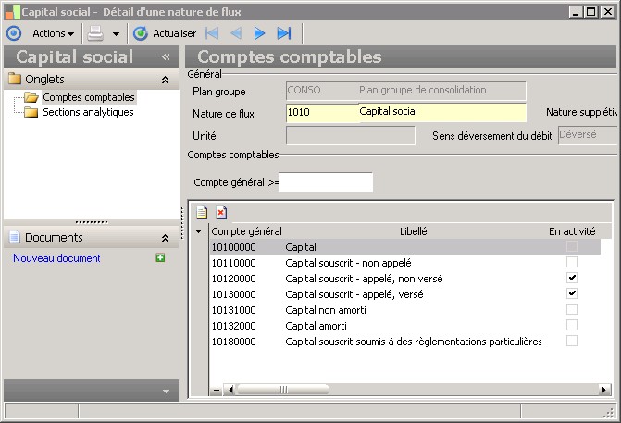
Task: Uncheck En activité for account 10130000
Action: [572, 294]
